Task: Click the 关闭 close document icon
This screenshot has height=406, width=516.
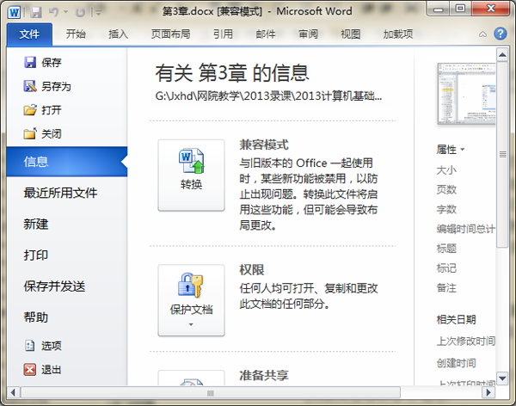Action: (x=30, y=133)
